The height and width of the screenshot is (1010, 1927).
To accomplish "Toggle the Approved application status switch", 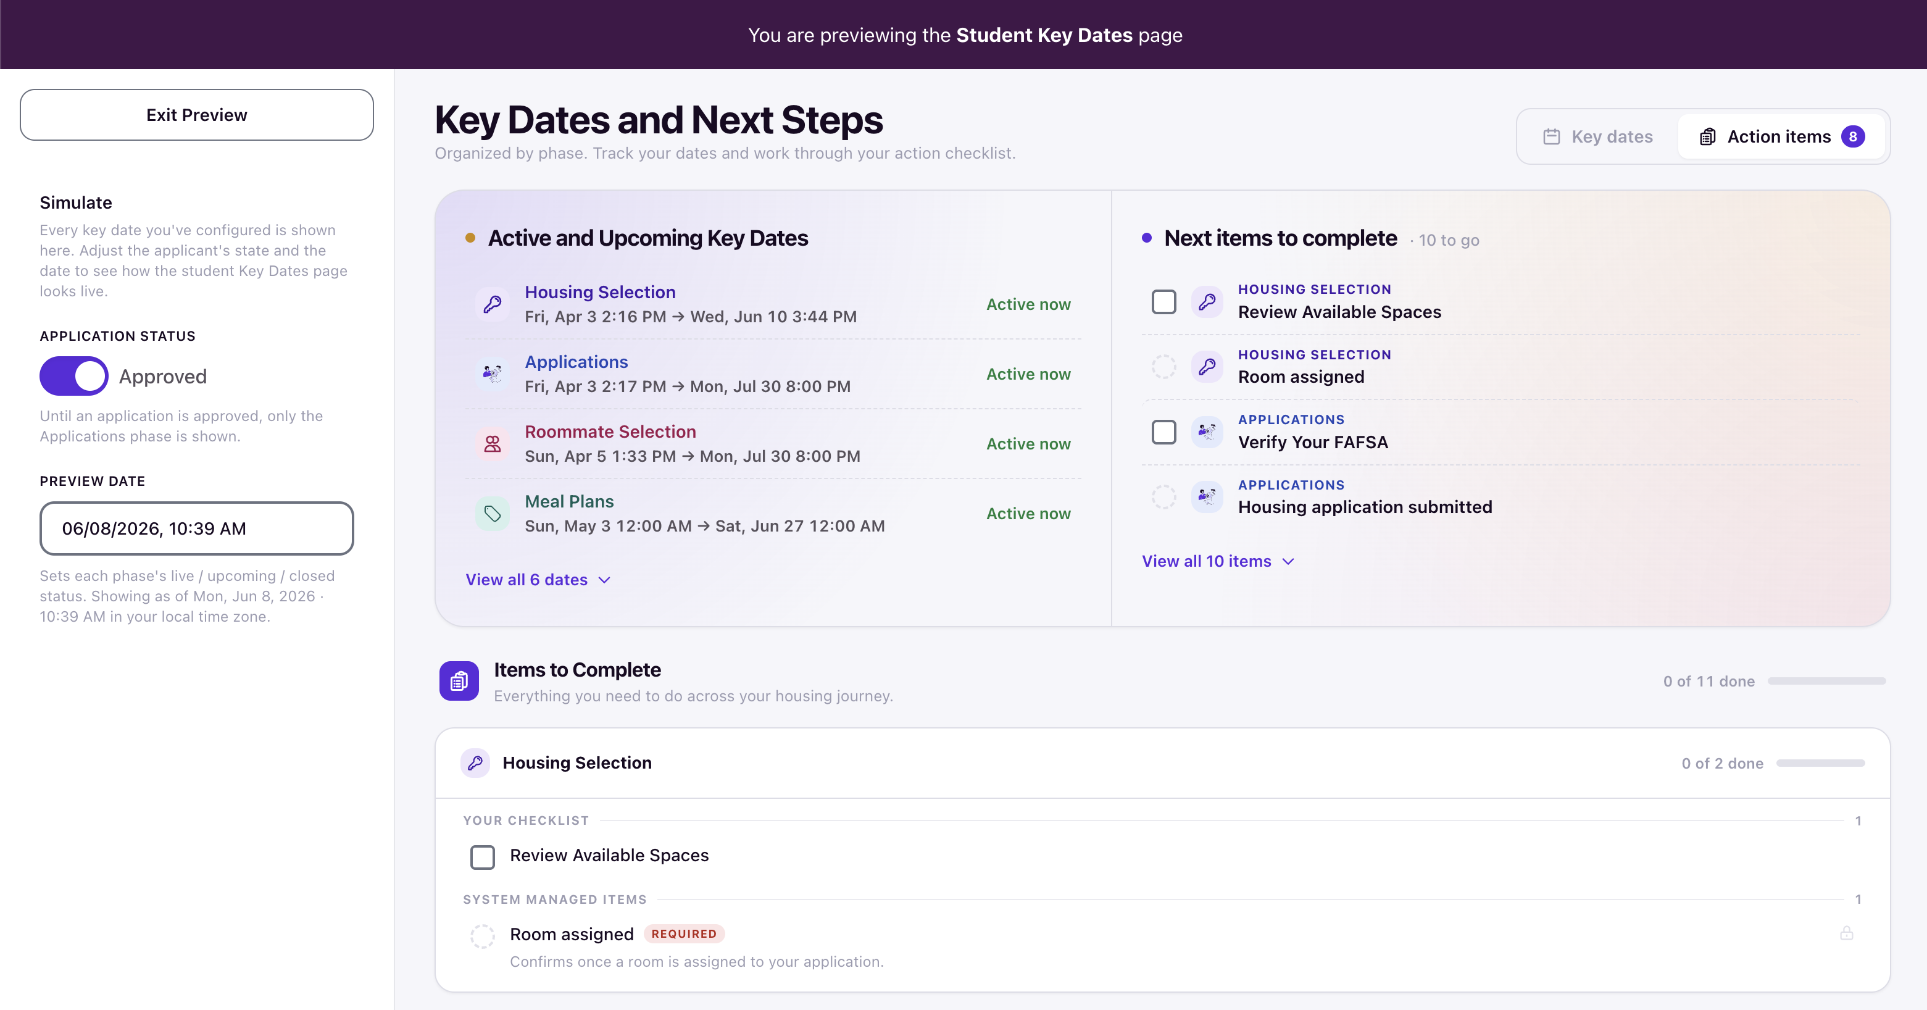I will click(x=74, y=377).
